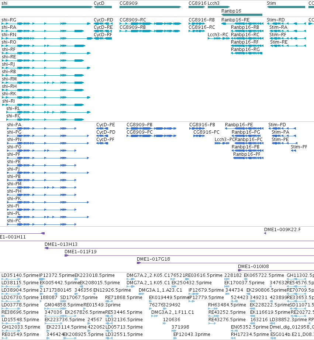Click the Ranbp16-PG protein label
Screen dimensions: 314x340
[x=246, y=132]
